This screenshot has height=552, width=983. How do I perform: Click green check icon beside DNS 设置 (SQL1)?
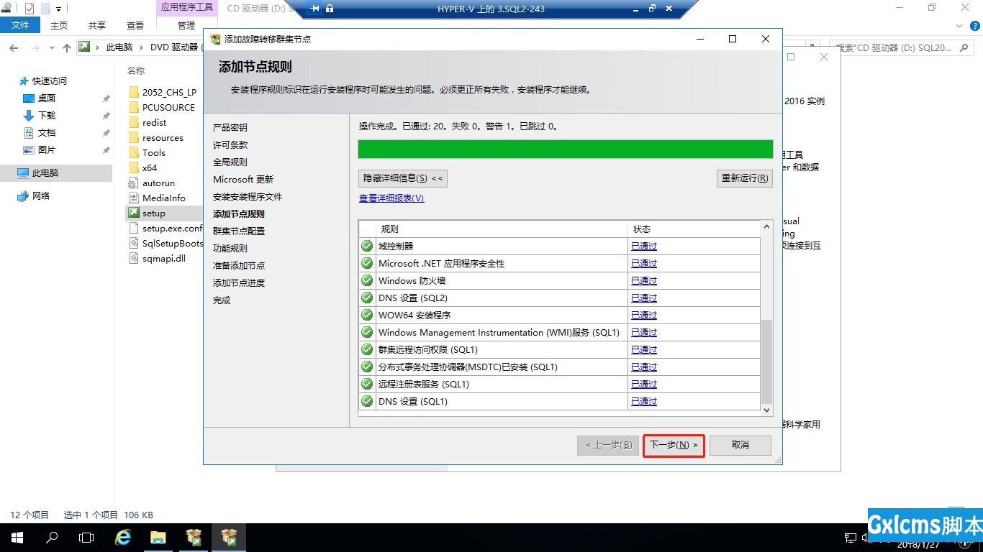coord(367,401)
